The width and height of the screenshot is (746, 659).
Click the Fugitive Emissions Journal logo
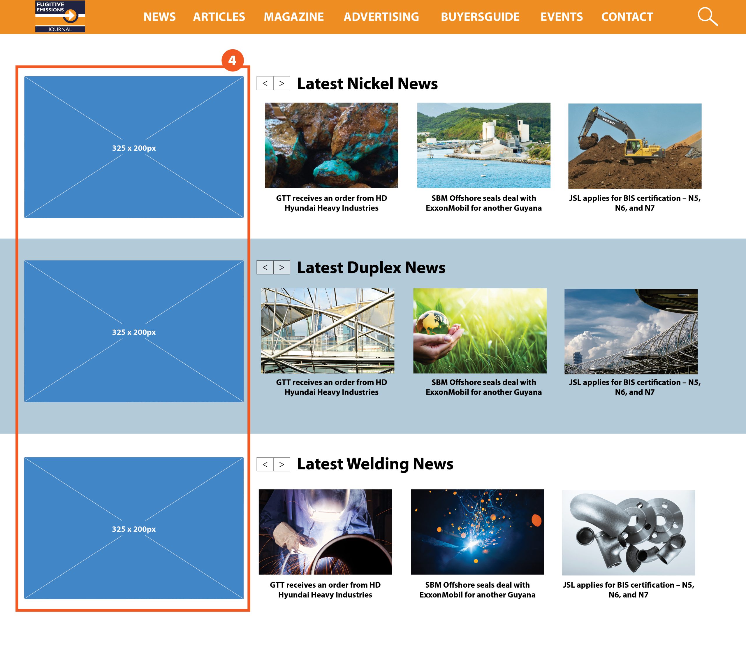(x=60, y=16)
